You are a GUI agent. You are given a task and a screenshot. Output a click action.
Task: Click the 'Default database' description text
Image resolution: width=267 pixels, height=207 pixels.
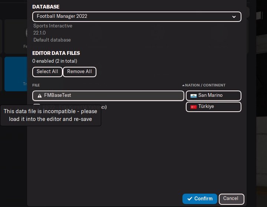coord(52,40)
